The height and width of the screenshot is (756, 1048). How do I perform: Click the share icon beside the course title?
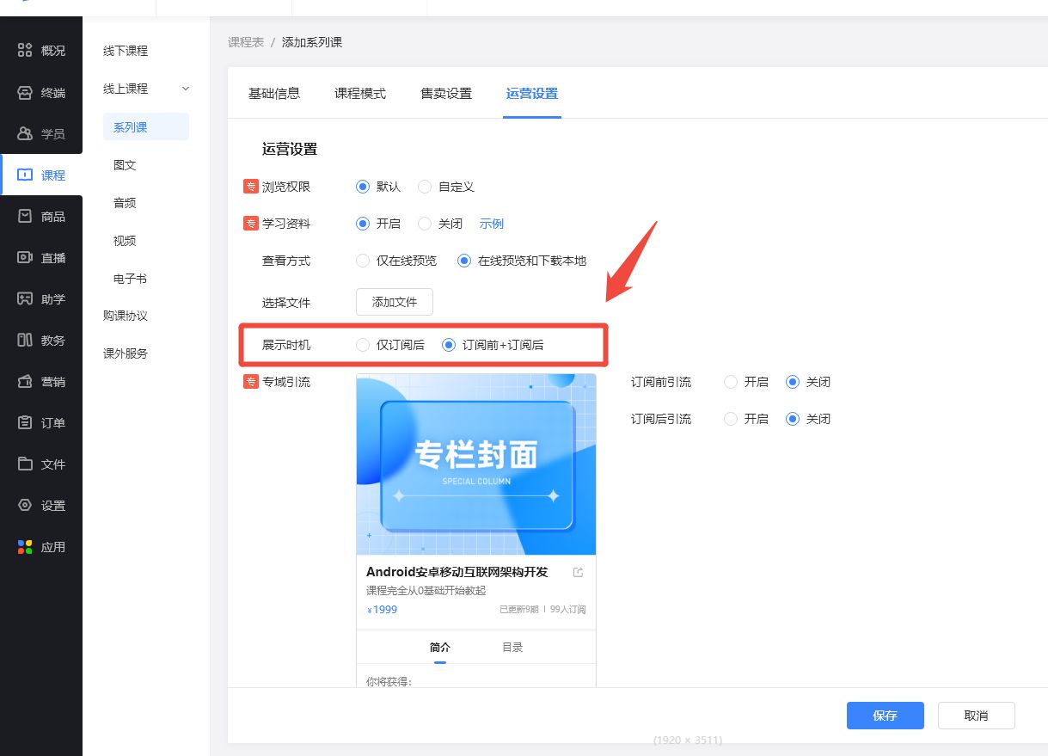[579, 572]
